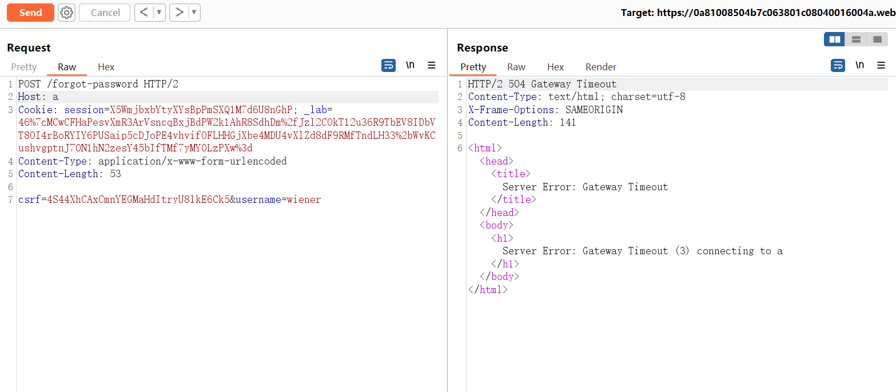Expand the back history dropdown arrow
Viewport: 896px width, 392px height.
[159, 13]
